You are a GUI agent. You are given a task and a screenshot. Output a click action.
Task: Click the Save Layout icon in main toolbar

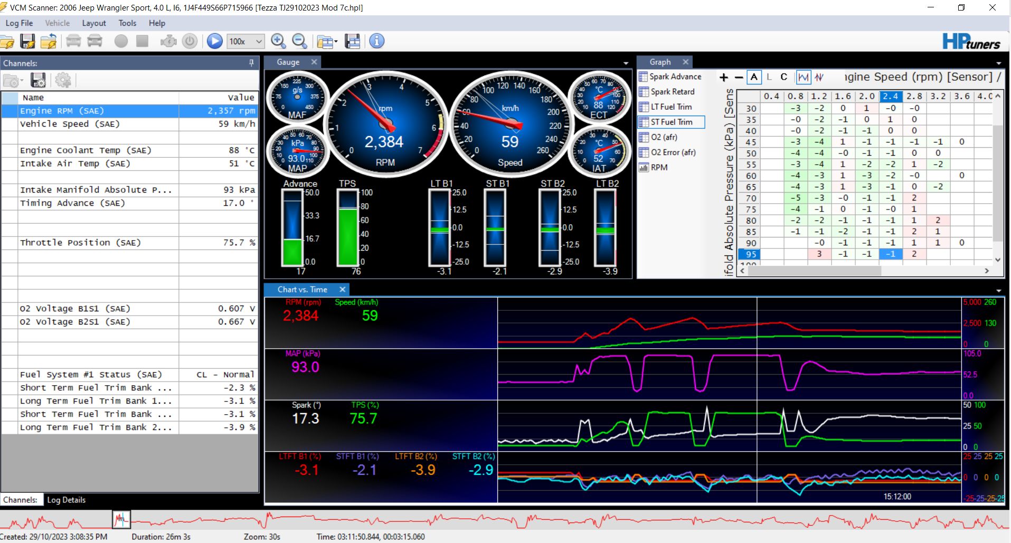click(x=352, y=41)
